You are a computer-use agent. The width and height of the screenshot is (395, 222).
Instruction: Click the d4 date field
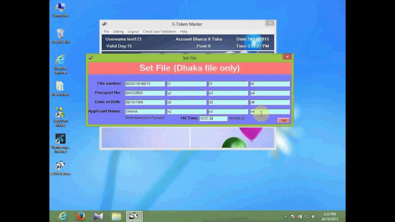coord(270,102)
